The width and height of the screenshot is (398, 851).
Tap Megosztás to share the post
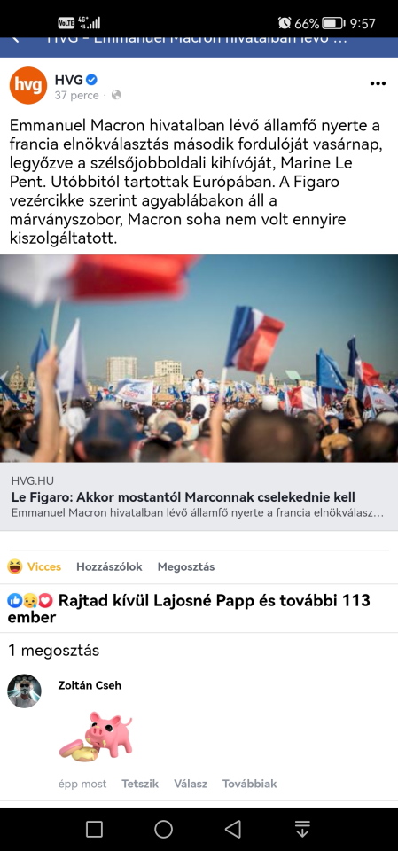tap(185, 566)
